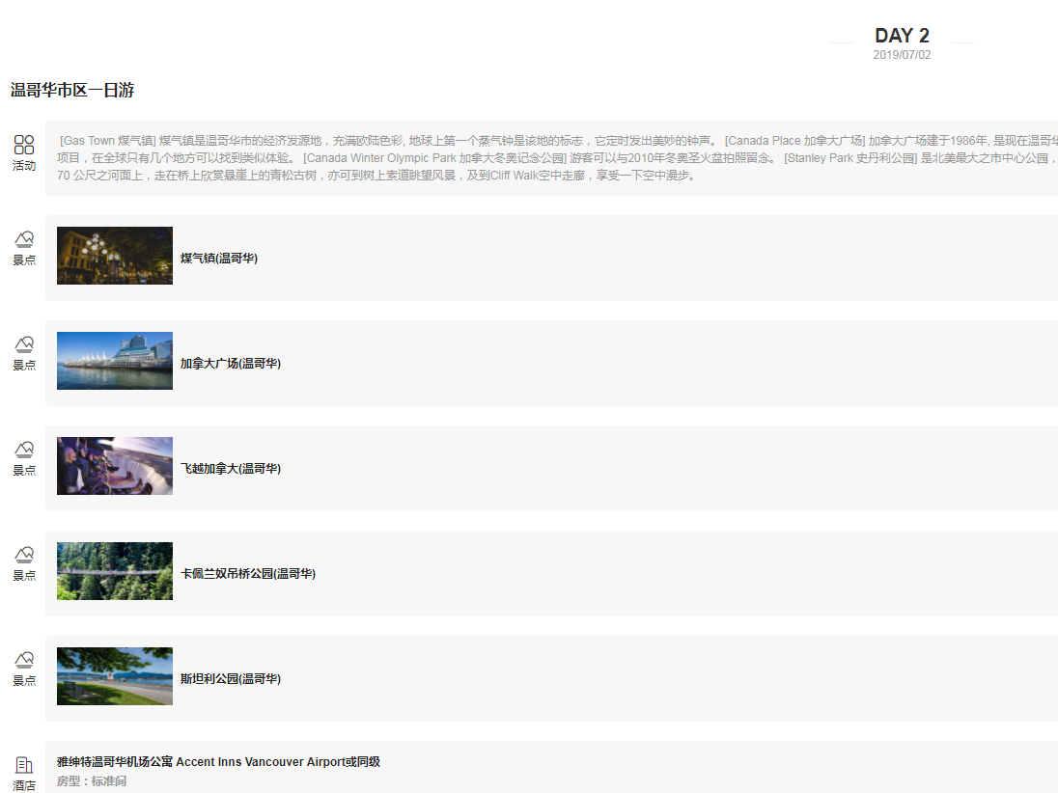This screenshot has height=793, width=1058.
Task: Click the attraction icon beside 煤气镇 row
Action: click(24, 239)
